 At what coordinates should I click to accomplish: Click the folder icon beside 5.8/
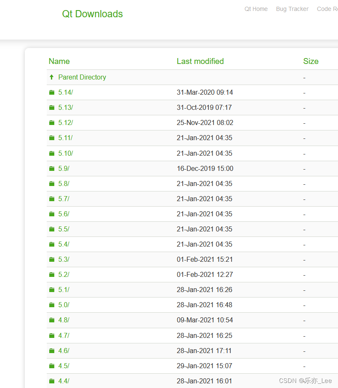pos(52,183)
